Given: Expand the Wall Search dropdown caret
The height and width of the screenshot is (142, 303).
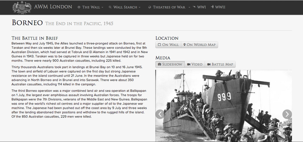Looking at the screenshot, I should click(x=139, y=7).
